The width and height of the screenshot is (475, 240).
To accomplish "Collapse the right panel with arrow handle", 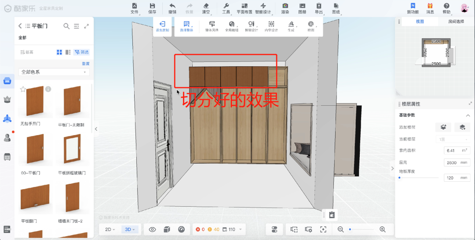I will click(x=393, y=168).
